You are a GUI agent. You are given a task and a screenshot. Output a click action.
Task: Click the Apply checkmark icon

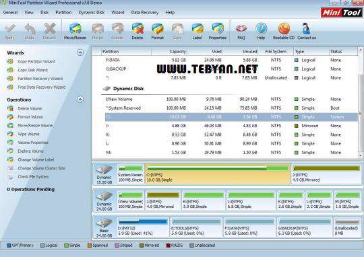9,29
